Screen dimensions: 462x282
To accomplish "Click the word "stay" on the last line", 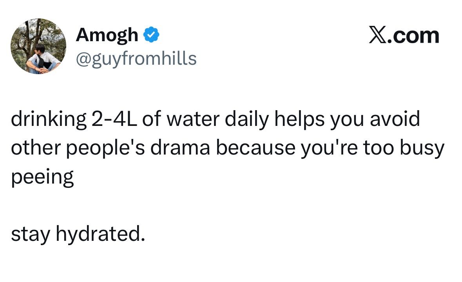I will point(30,235).
